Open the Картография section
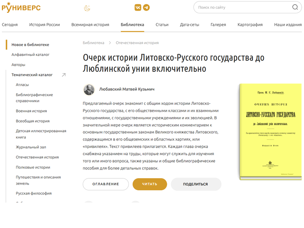 (x=250, y=25)
